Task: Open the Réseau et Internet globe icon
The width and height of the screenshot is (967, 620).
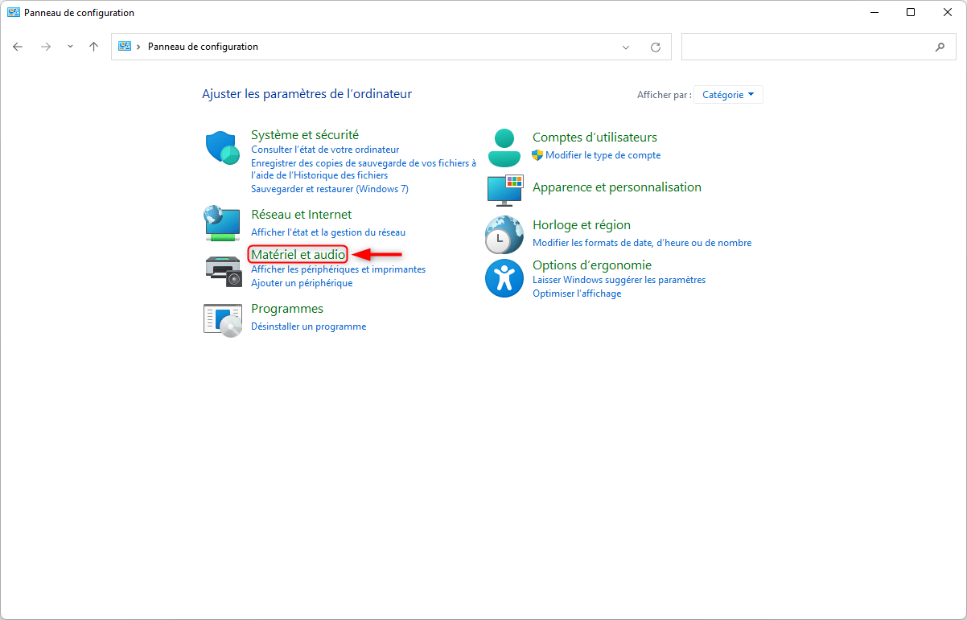Action: (223, 224)
